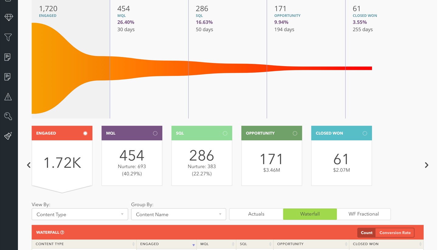Screen dimensions: 445x250
Task: Toggle the radio circle on the ENGAGED card
Action: point(85,133)
